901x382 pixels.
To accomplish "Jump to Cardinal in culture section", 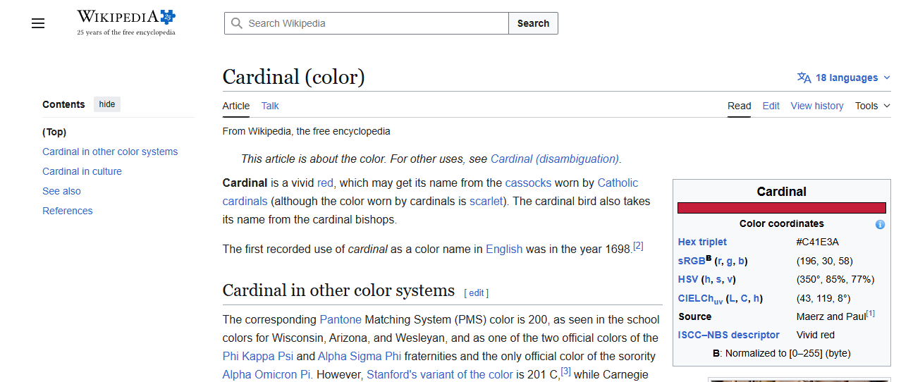I will 82,171.
